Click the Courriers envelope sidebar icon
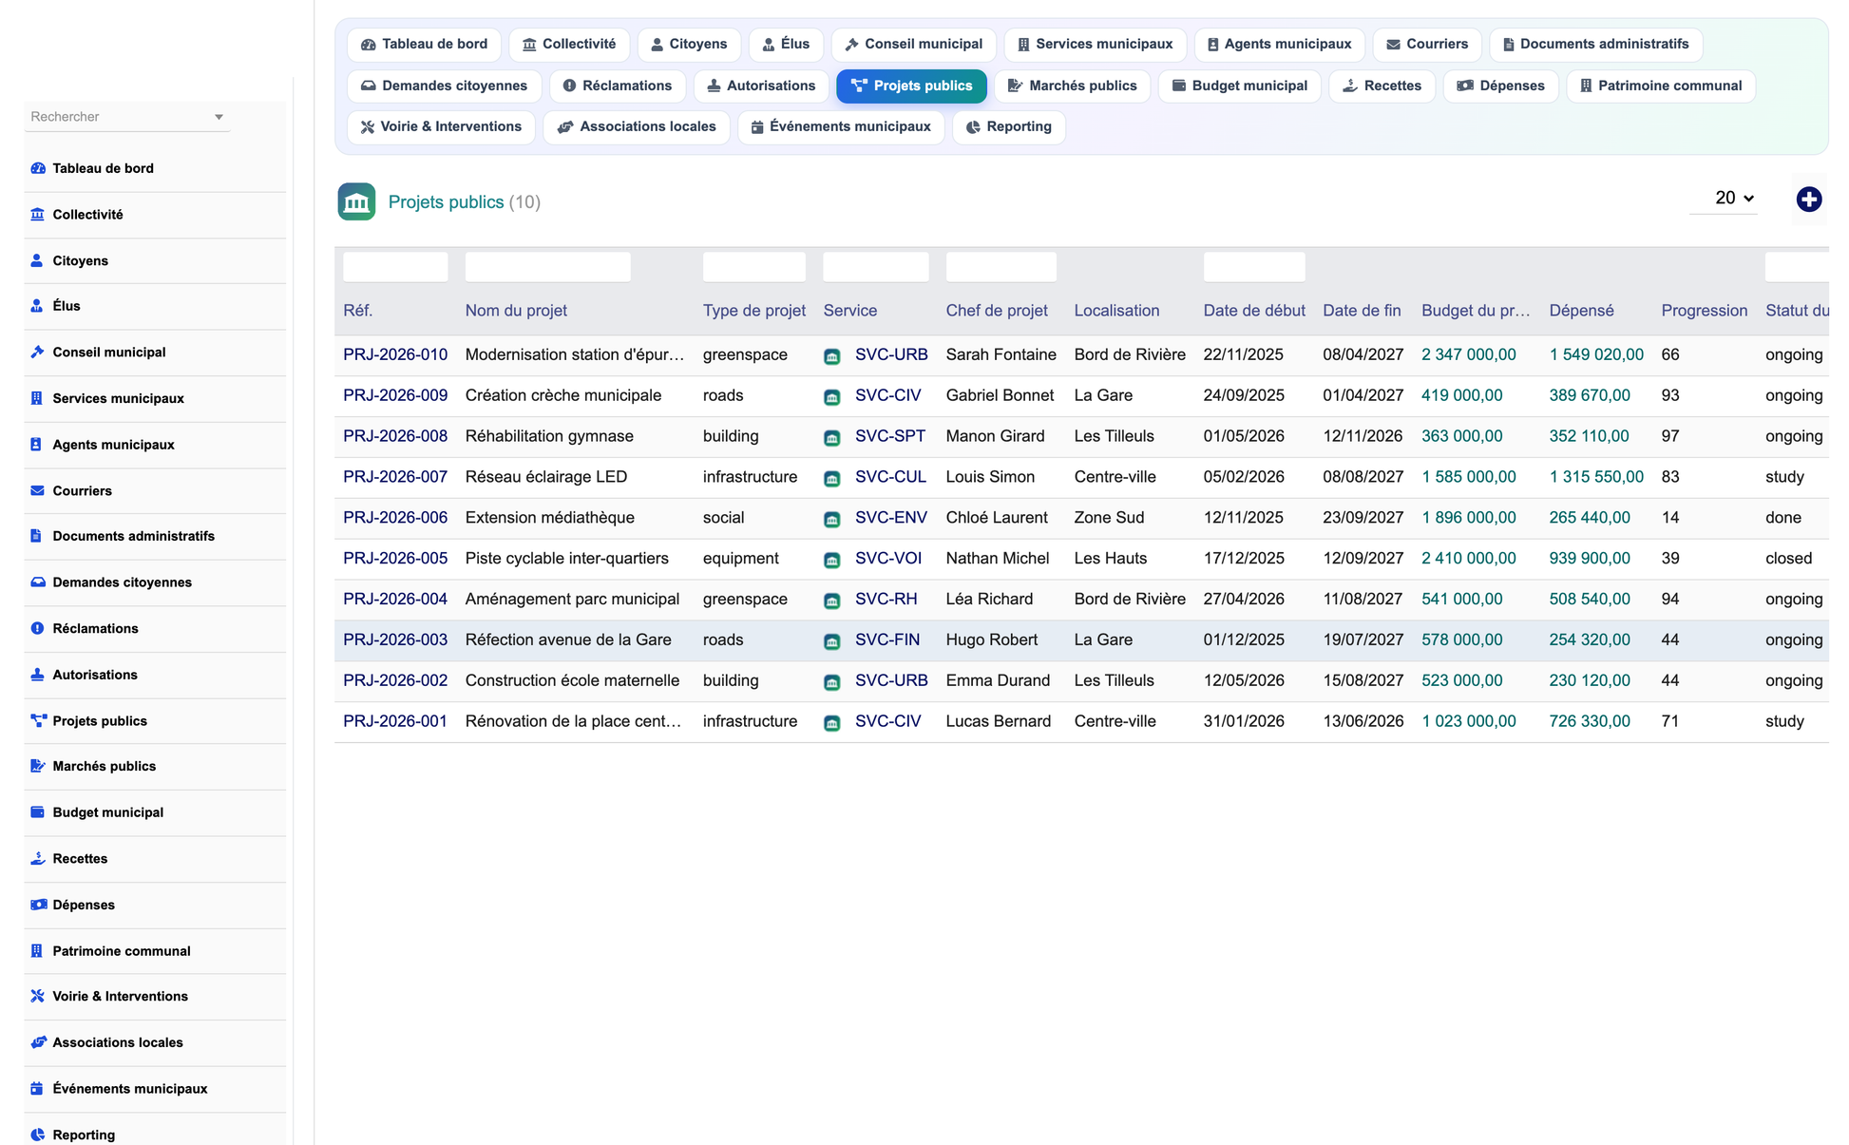Viewport: 1849px width, 1145px height. (38, 490)
